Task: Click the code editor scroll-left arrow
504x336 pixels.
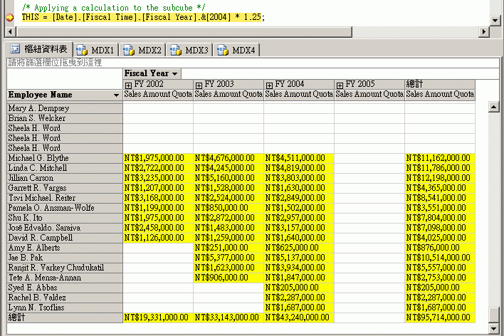Action: [10, 31]
